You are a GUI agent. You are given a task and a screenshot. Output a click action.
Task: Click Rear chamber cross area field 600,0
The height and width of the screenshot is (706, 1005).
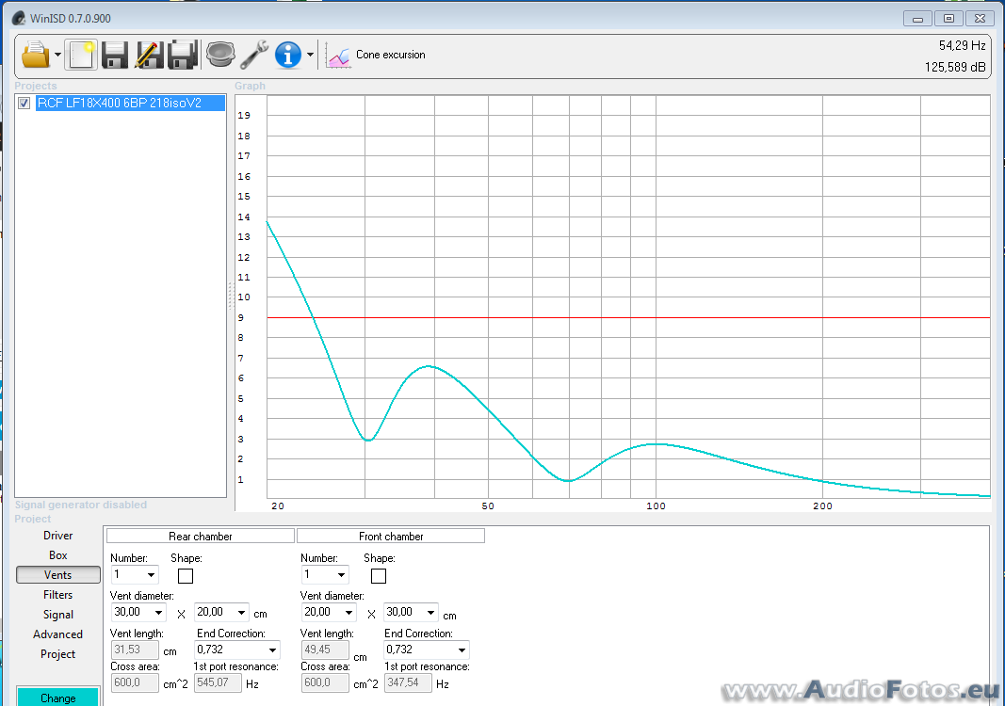click(x=135, y=682)
